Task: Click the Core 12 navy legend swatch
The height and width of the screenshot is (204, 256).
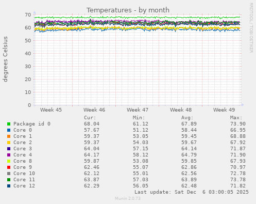Action: coord(9,186)
